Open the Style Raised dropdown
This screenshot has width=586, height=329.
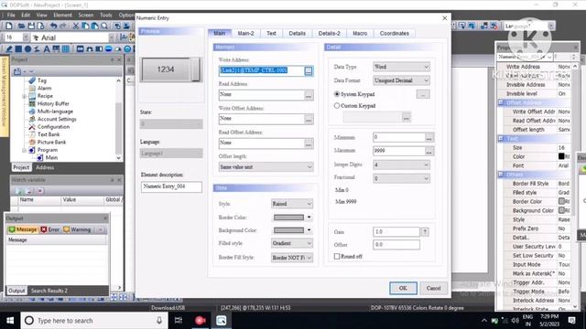[292, 204]
